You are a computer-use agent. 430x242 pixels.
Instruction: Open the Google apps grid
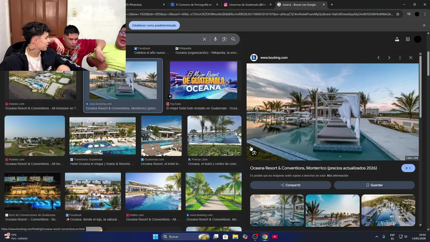click(x=407, y=39)
